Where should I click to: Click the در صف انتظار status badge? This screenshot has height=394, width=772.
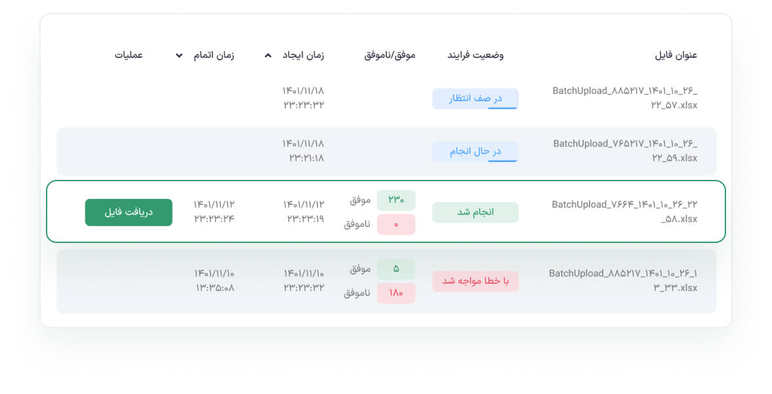pyautogui.click(x=475, y=98)
